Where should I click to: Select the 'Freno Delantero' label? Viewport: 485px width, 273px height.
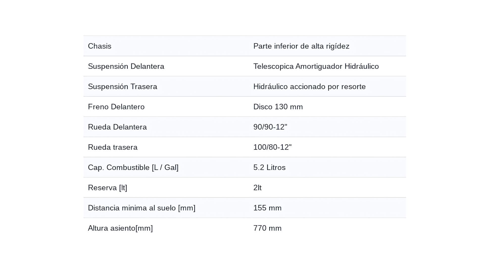tap(116, 107)
